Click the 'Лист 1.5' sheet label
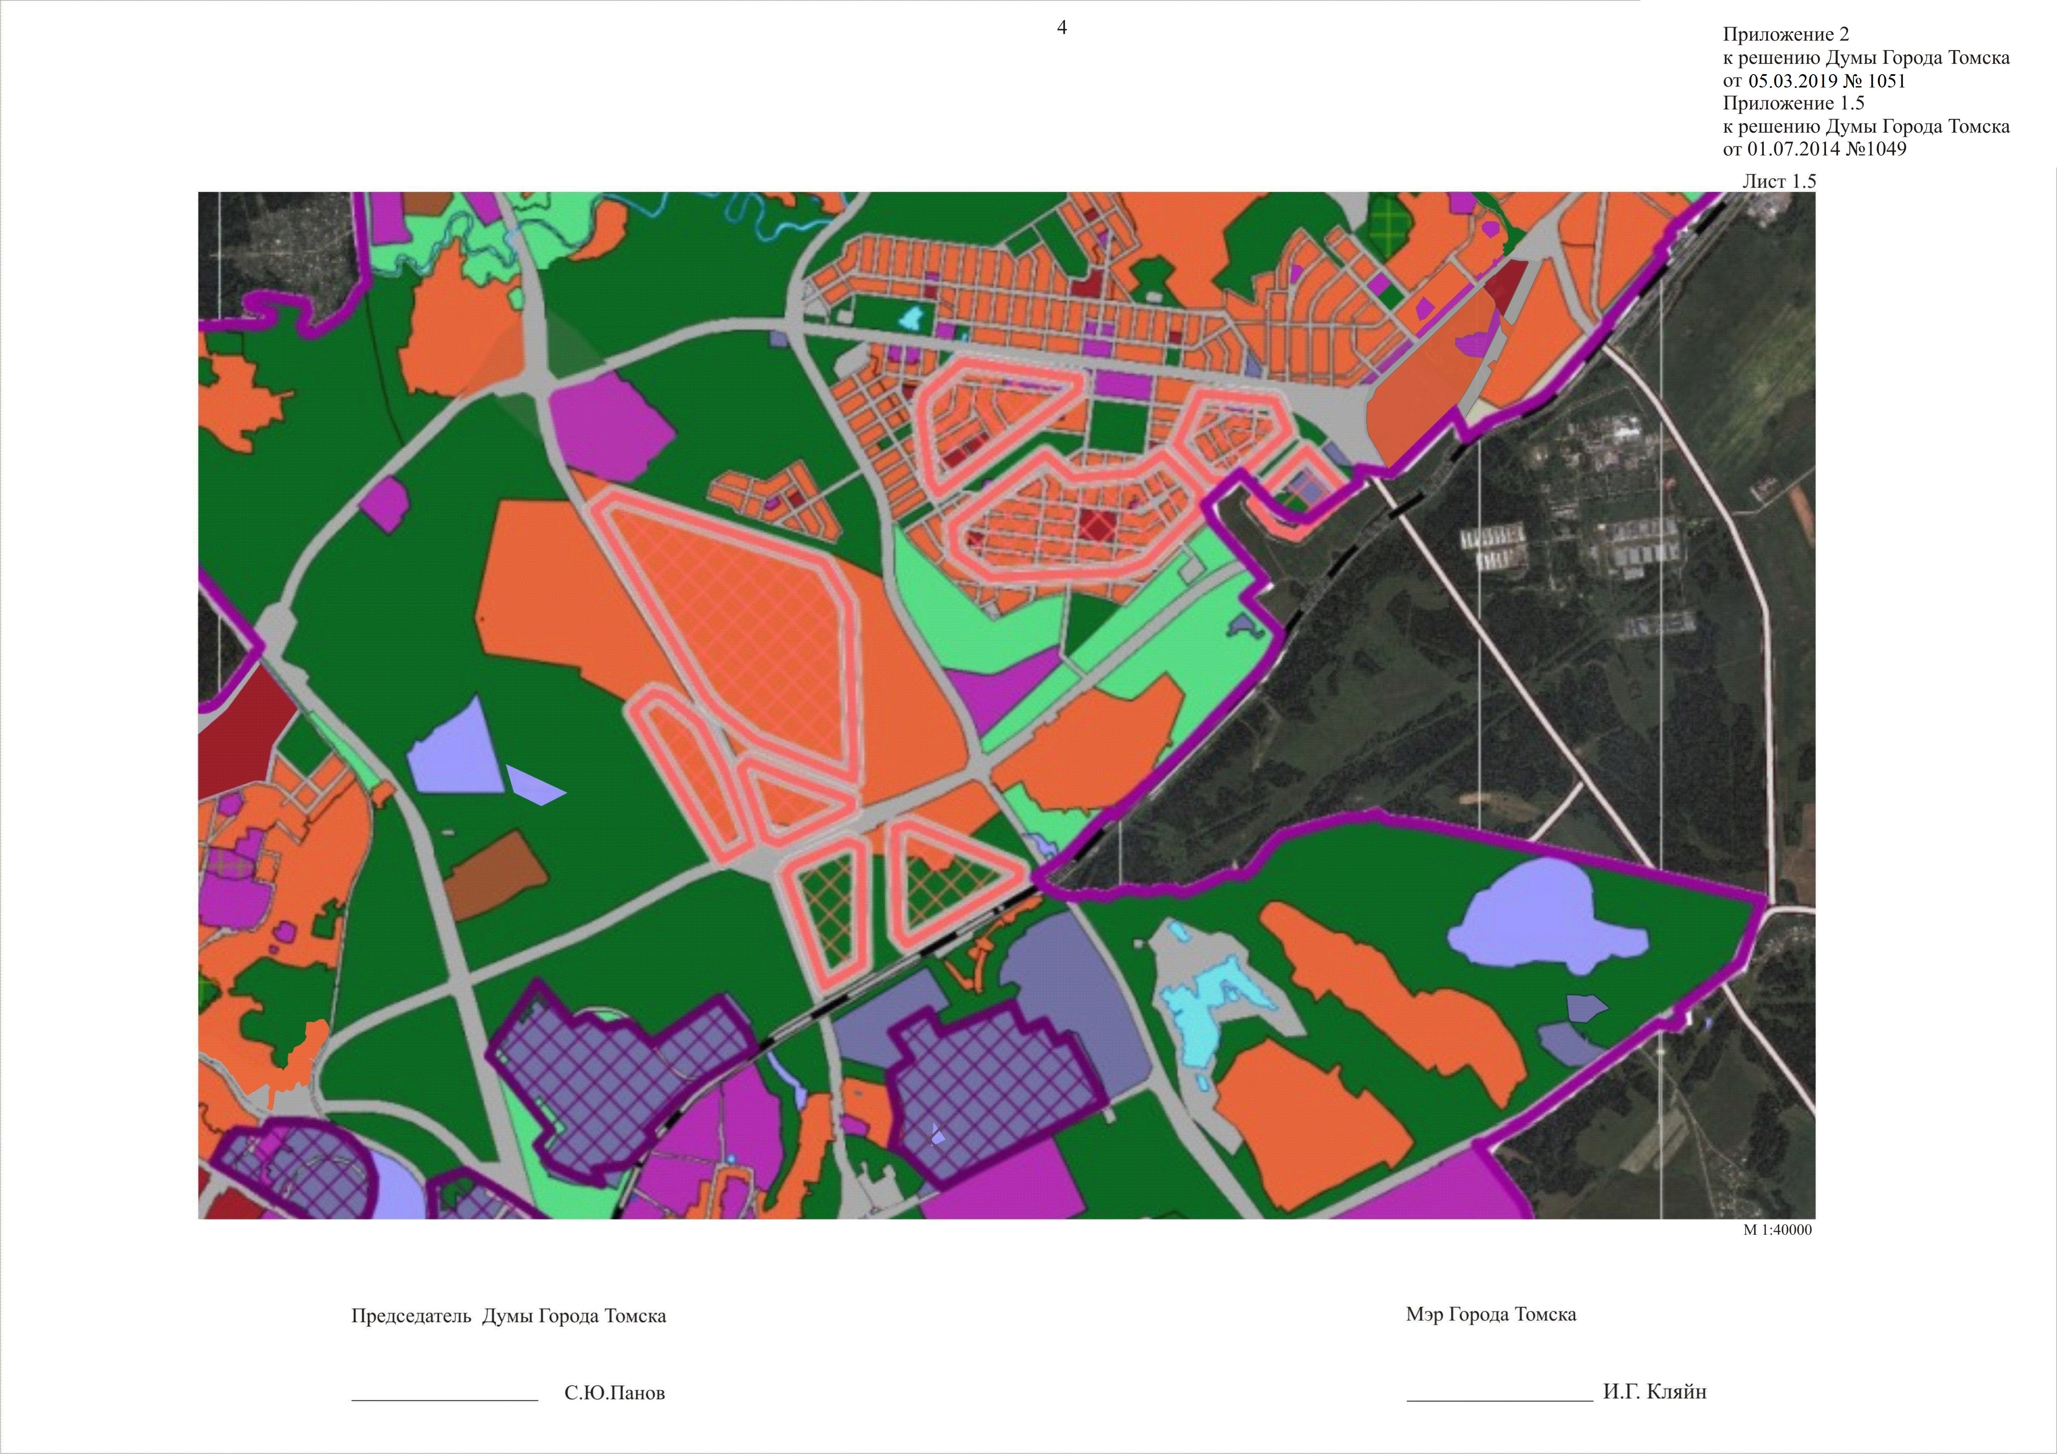Viewport: 2057px width, 1454px height. (x=1778, y=181)
